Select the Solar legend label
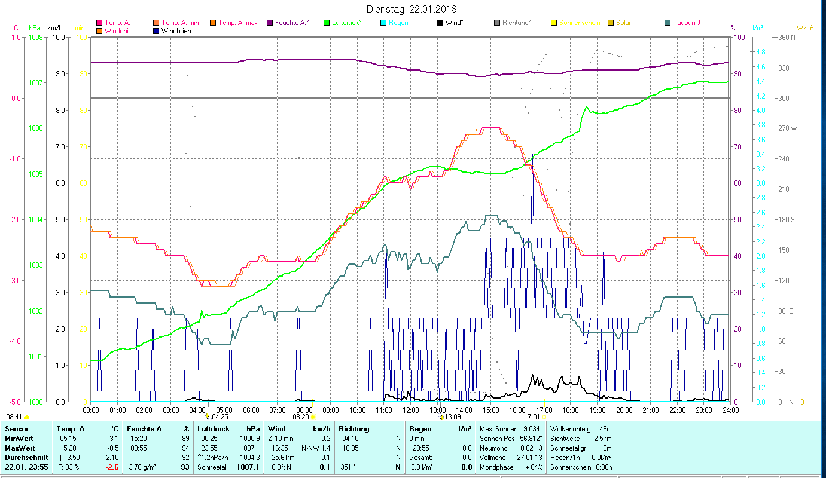 [623, 23]
